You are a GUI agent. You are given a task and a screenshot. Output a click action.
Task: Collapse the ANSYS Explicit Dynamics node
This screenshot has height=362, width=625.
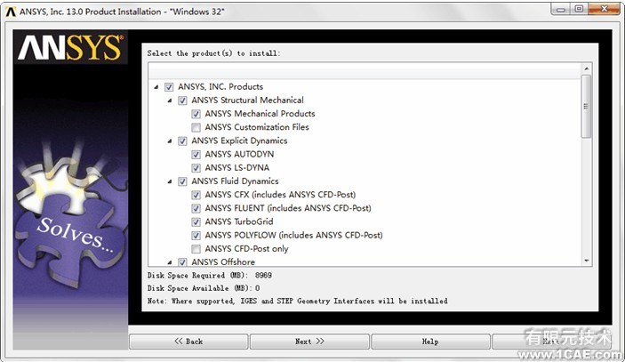point(170,141)
